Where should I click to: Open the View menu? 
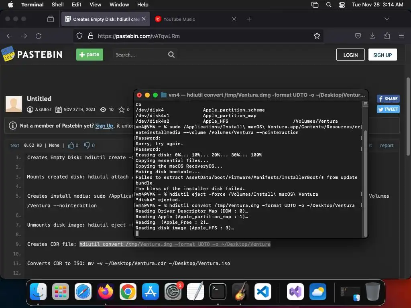click(96, 4)
